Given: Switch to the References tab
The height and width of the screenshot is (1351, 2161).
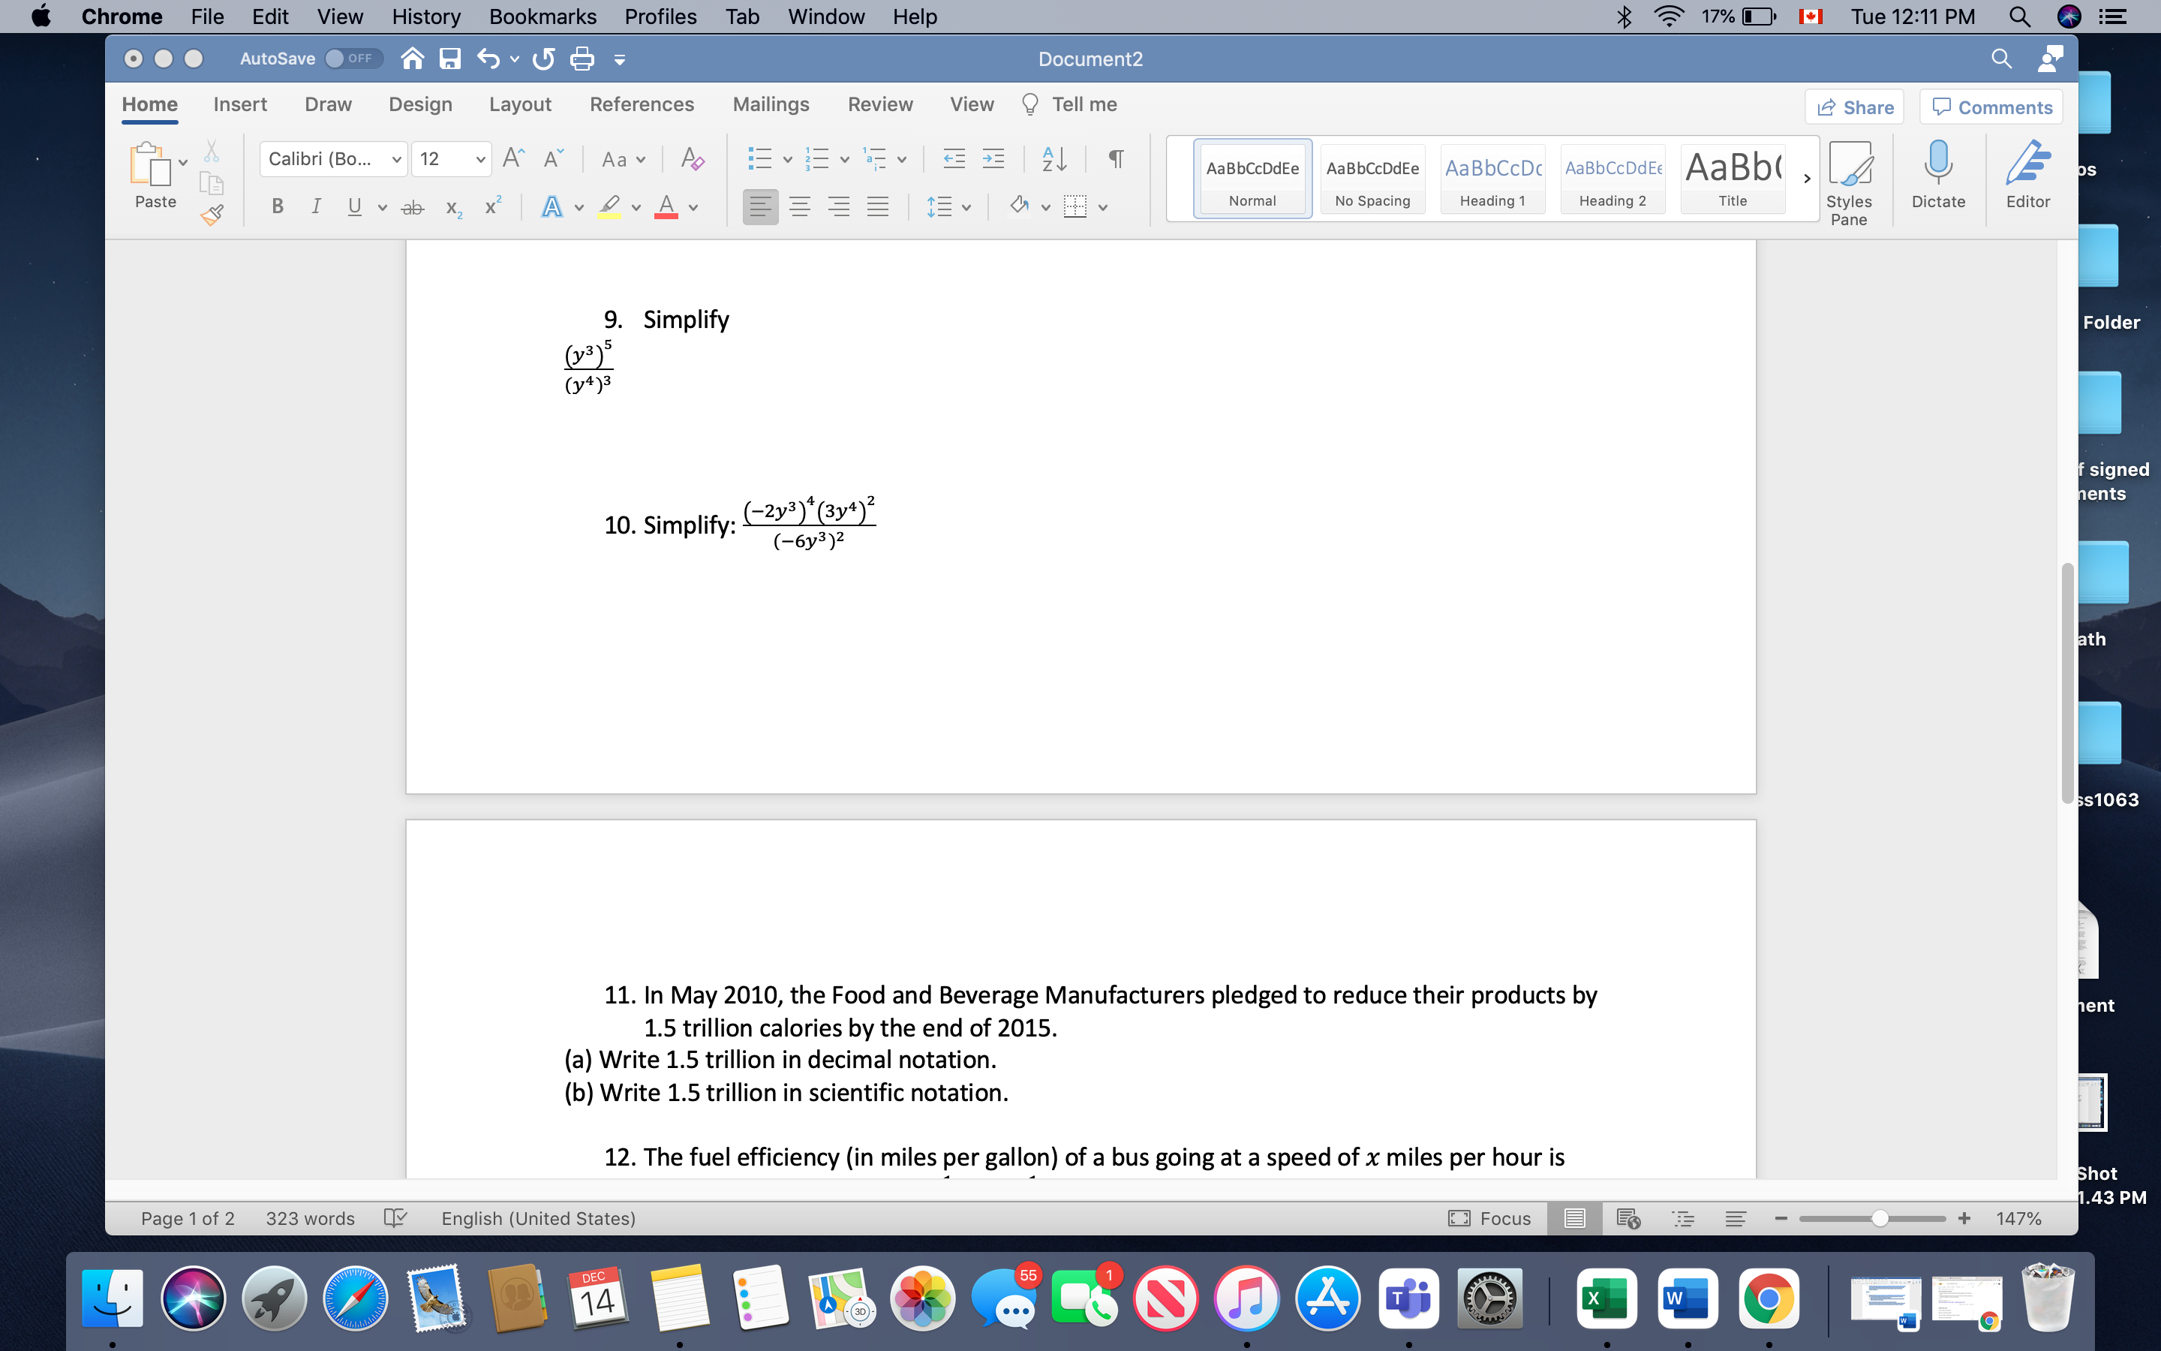Looking at the screenshot, I should 641,104.
